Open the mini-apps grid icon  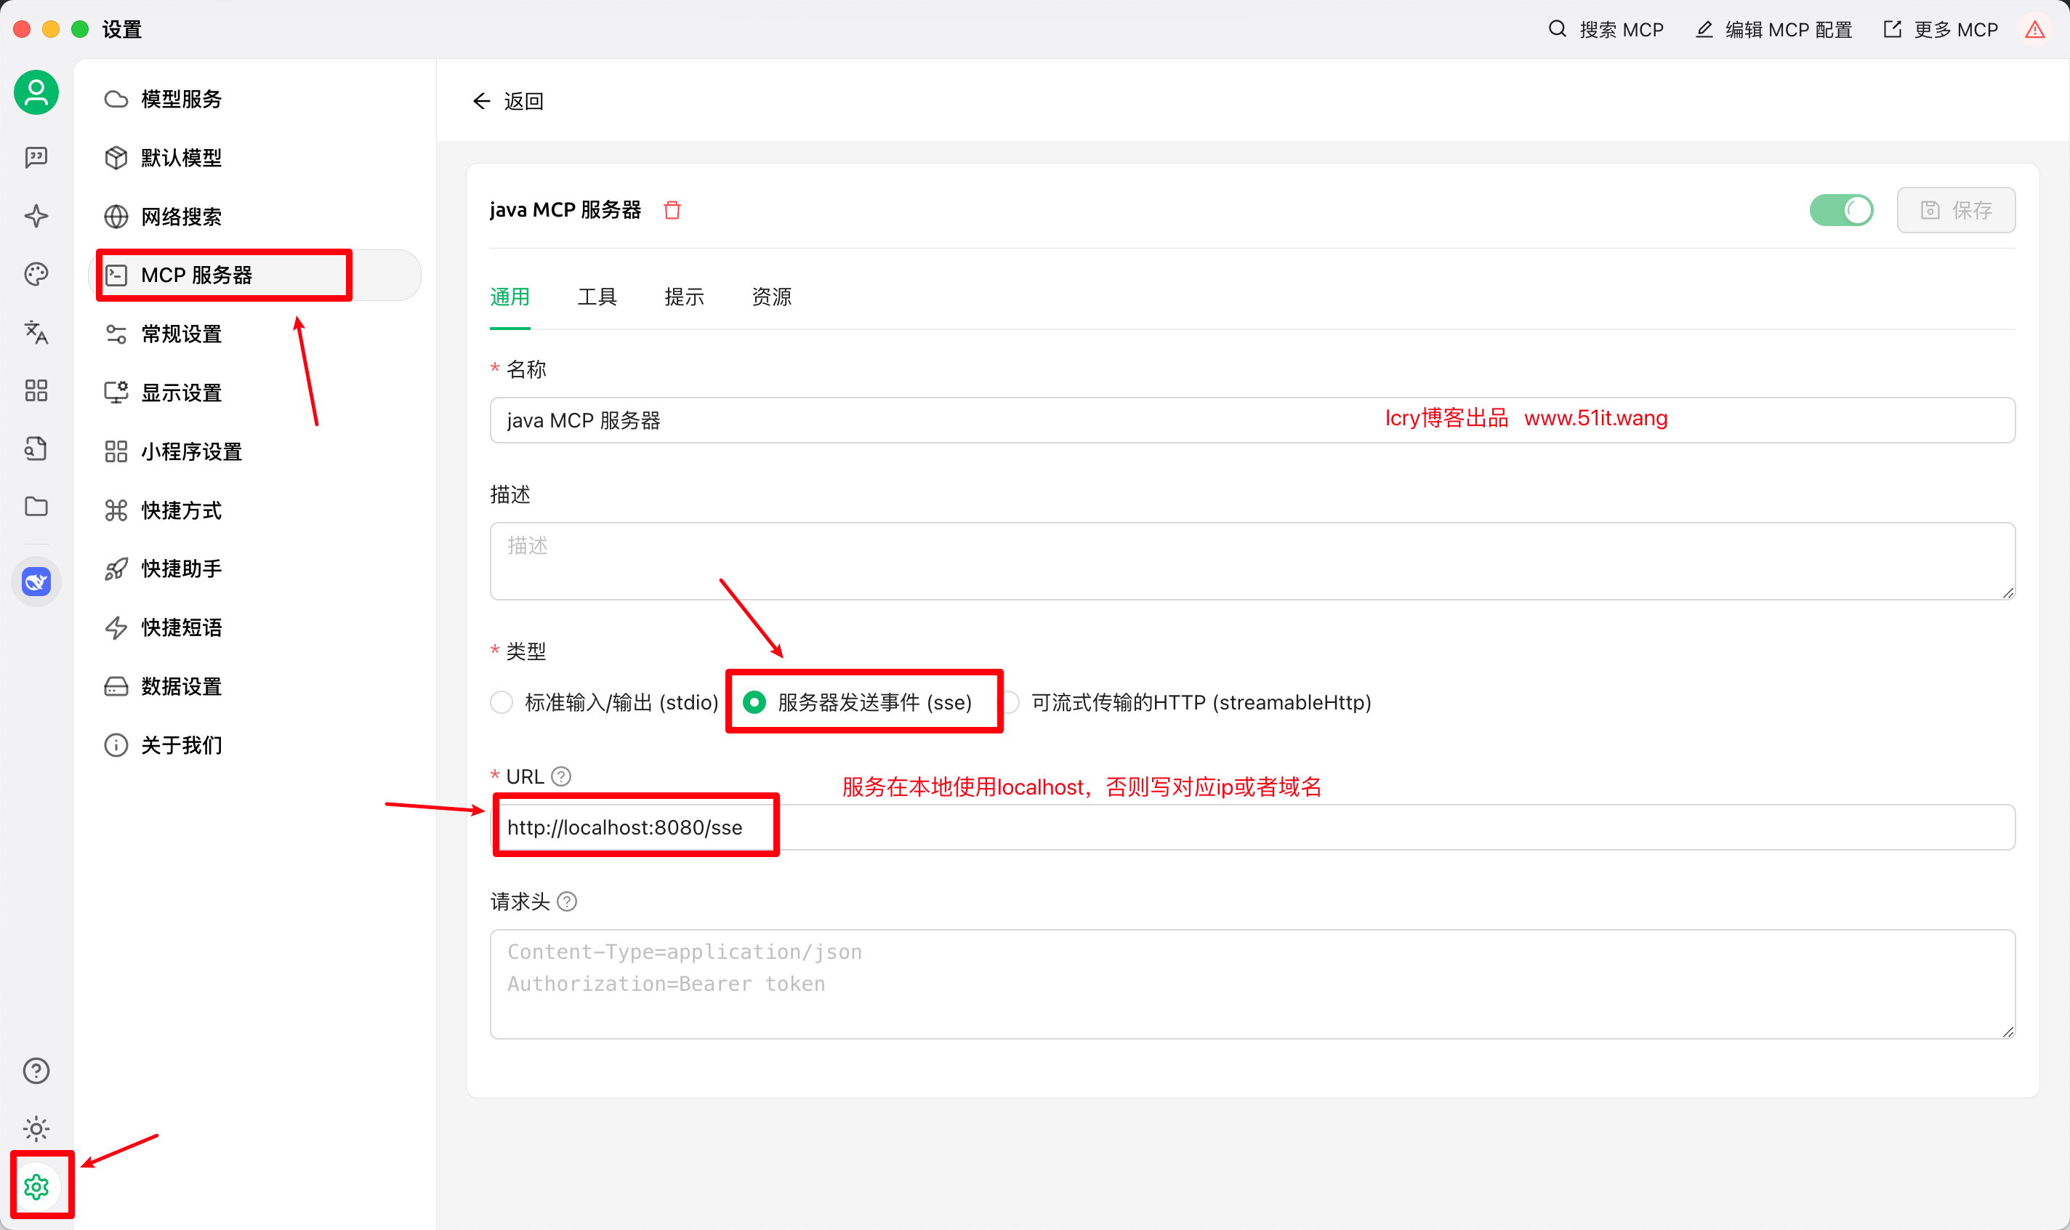point(36,390)
